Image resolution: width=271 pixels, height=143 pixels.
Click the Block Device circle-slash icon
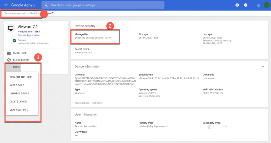click(x=9, y=60)
